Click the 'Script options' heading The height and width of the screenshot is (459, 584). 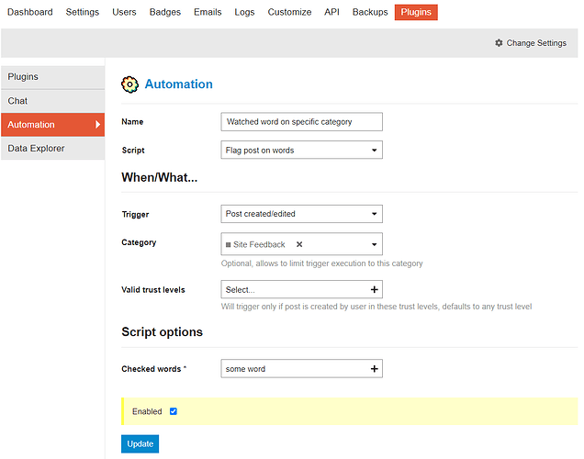click(x=162, y=331)
